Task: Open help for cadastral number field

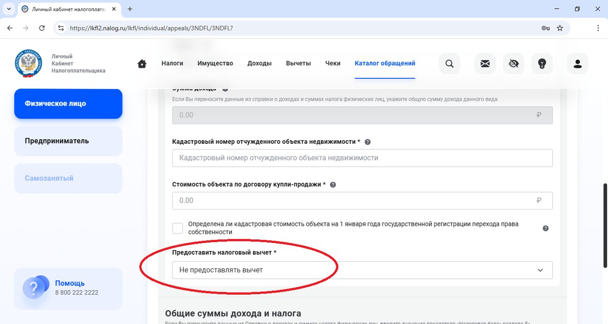Action: point(368,142)
